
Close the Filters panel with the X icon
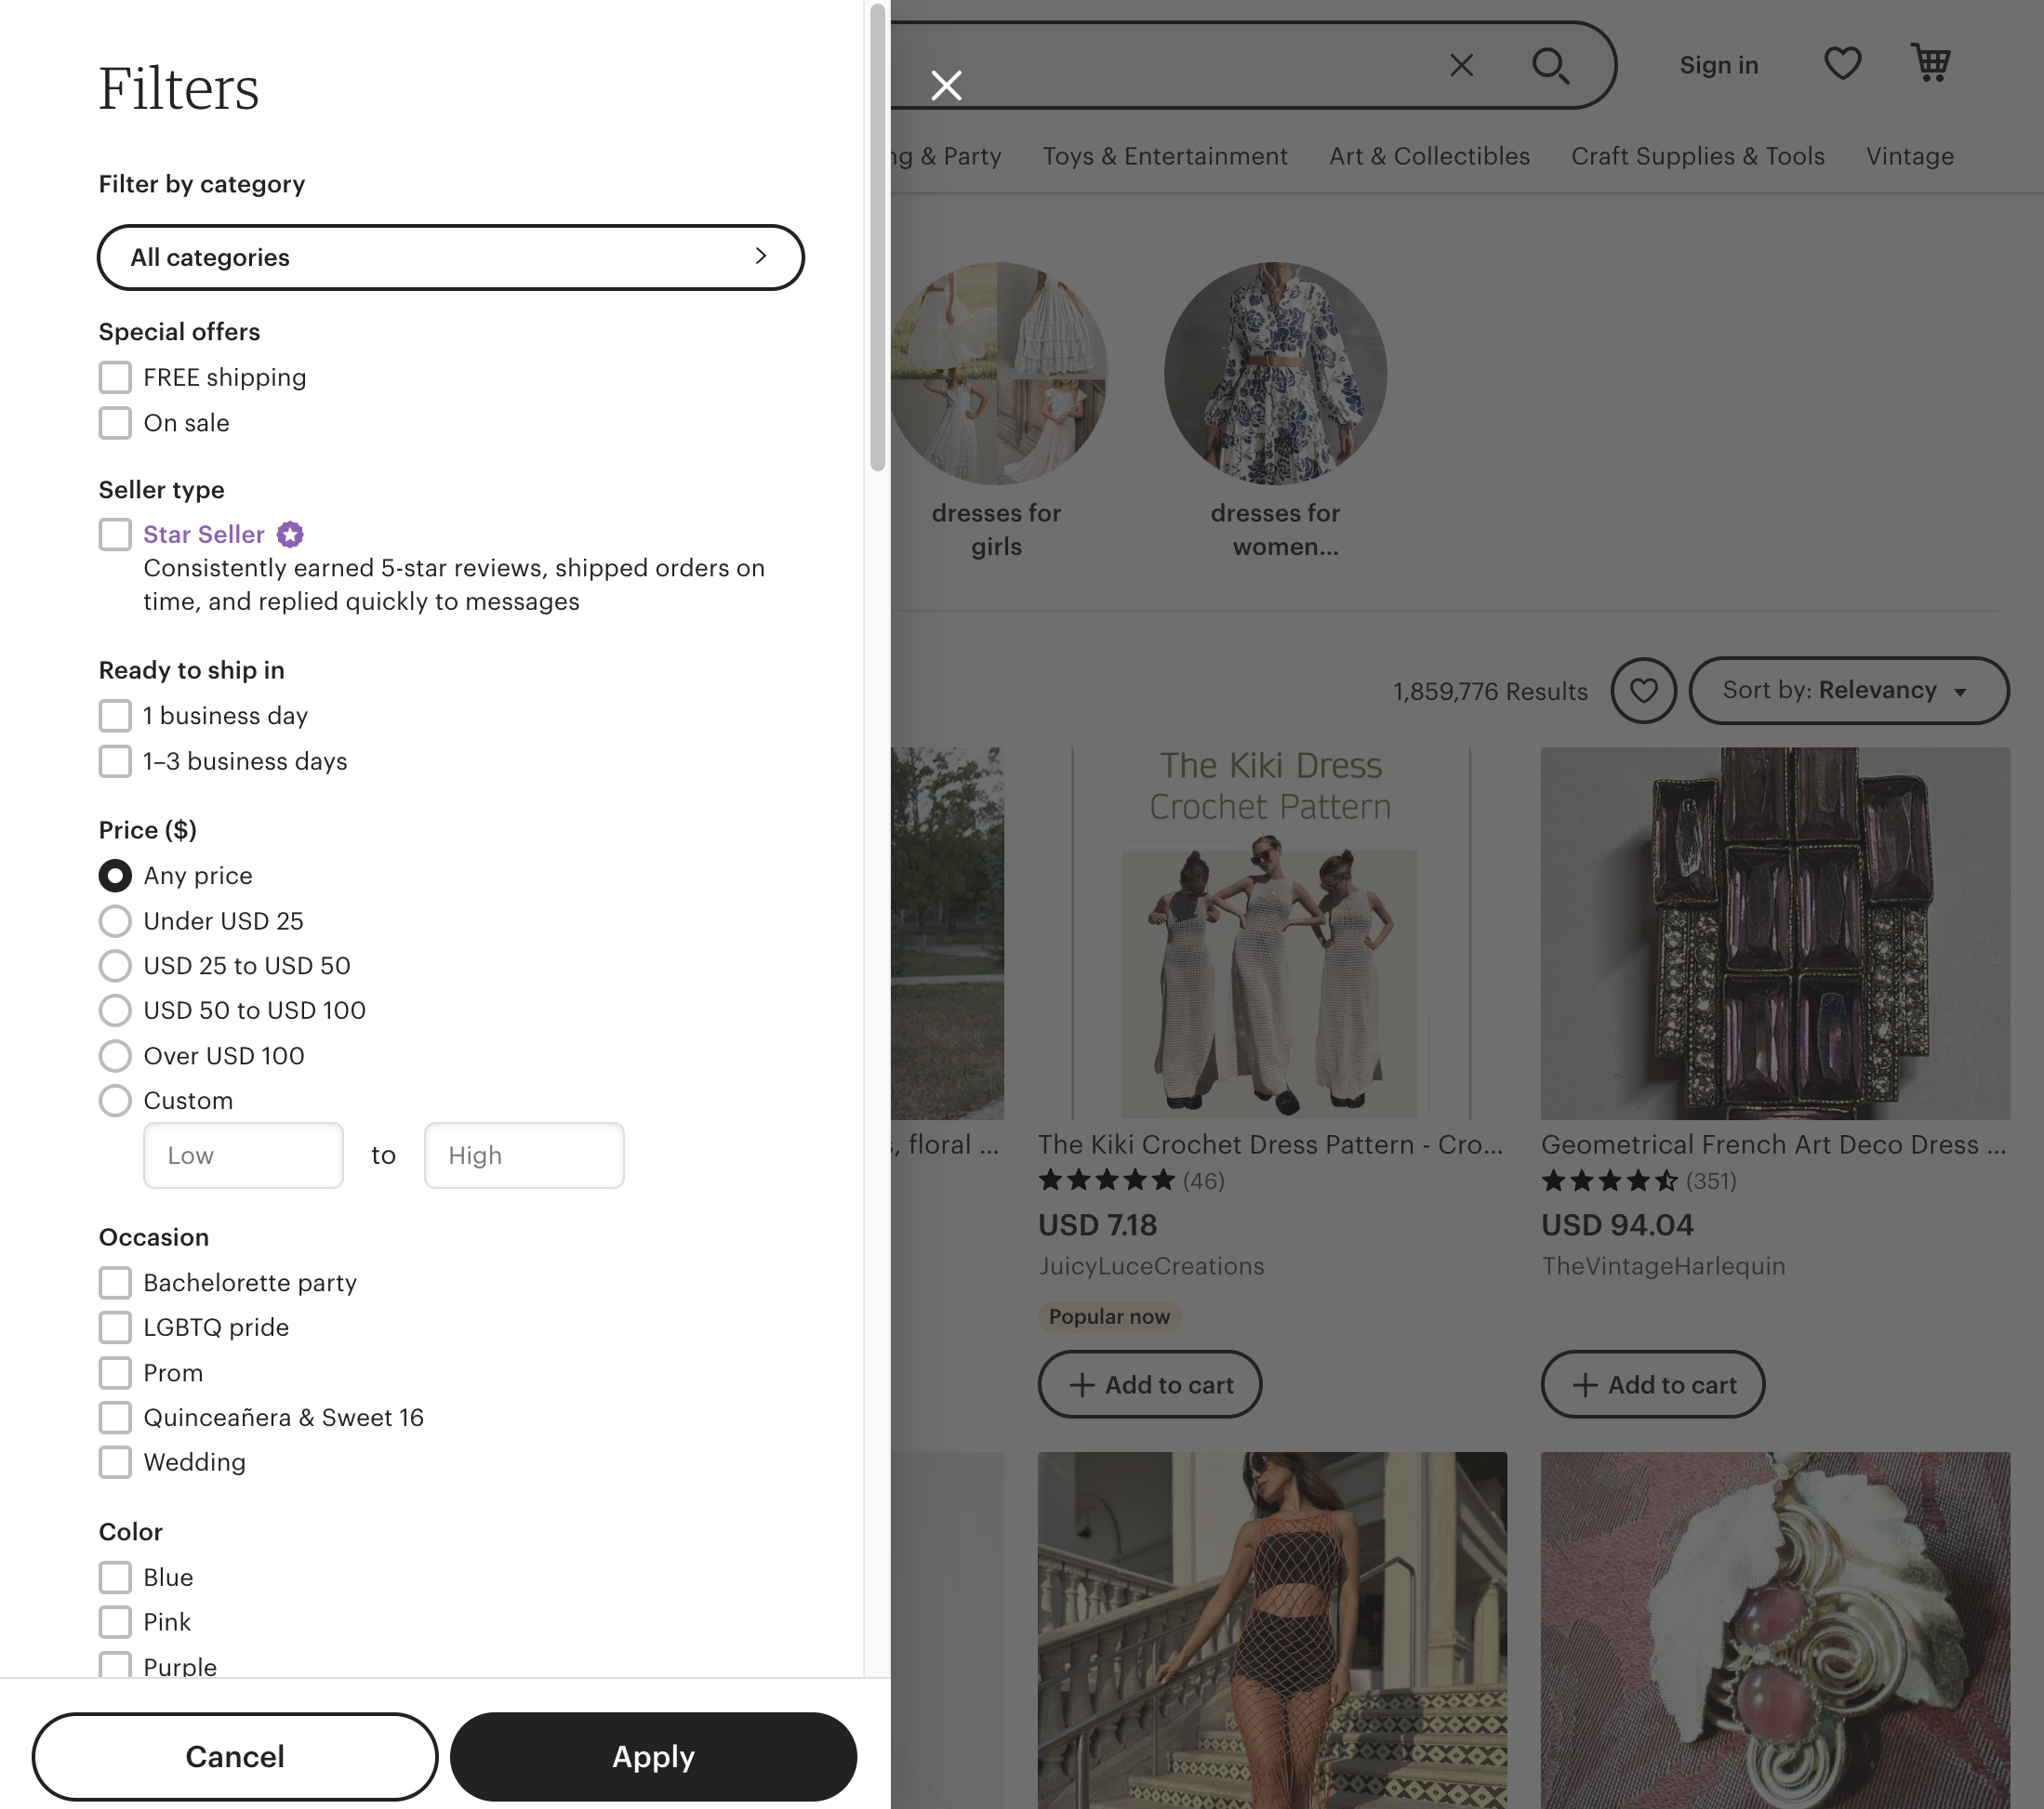(946, 85)
